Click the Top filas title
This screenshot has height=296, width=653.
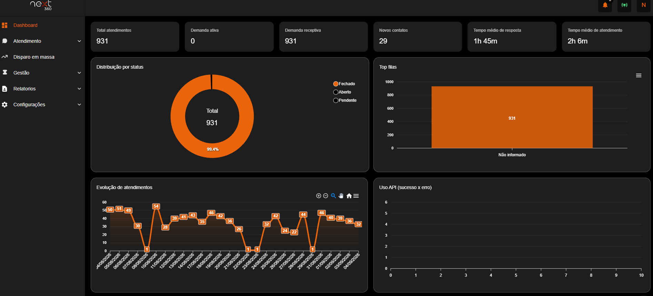388,67
